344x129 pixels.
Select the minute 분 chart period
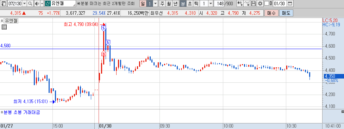coord(183,4)
